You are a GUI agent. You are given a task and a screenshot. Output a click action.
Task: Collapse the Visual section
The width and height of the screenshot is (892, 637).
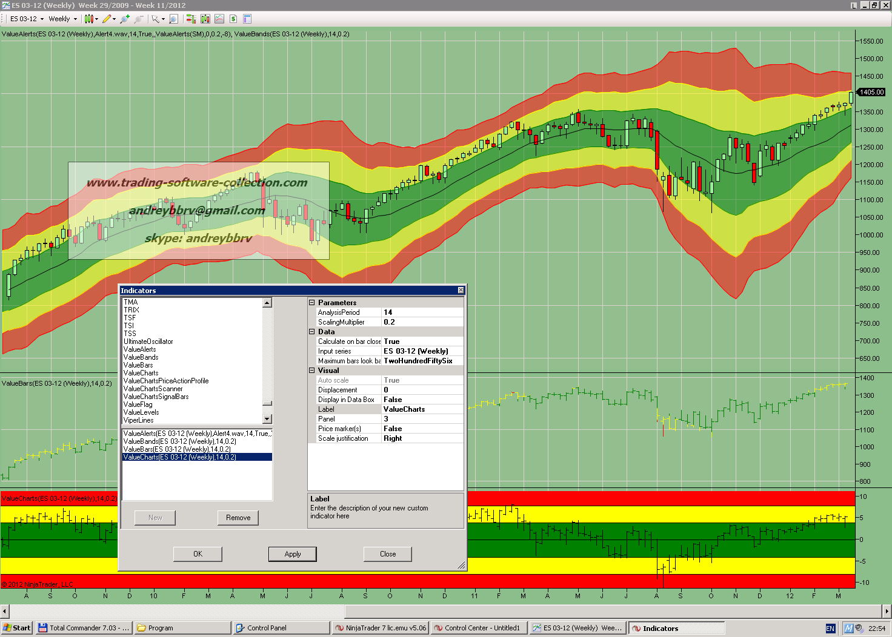312,371
